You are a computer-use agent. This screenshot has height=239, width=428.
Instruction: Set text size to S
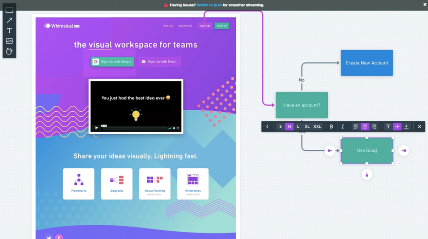click(280, 126)
